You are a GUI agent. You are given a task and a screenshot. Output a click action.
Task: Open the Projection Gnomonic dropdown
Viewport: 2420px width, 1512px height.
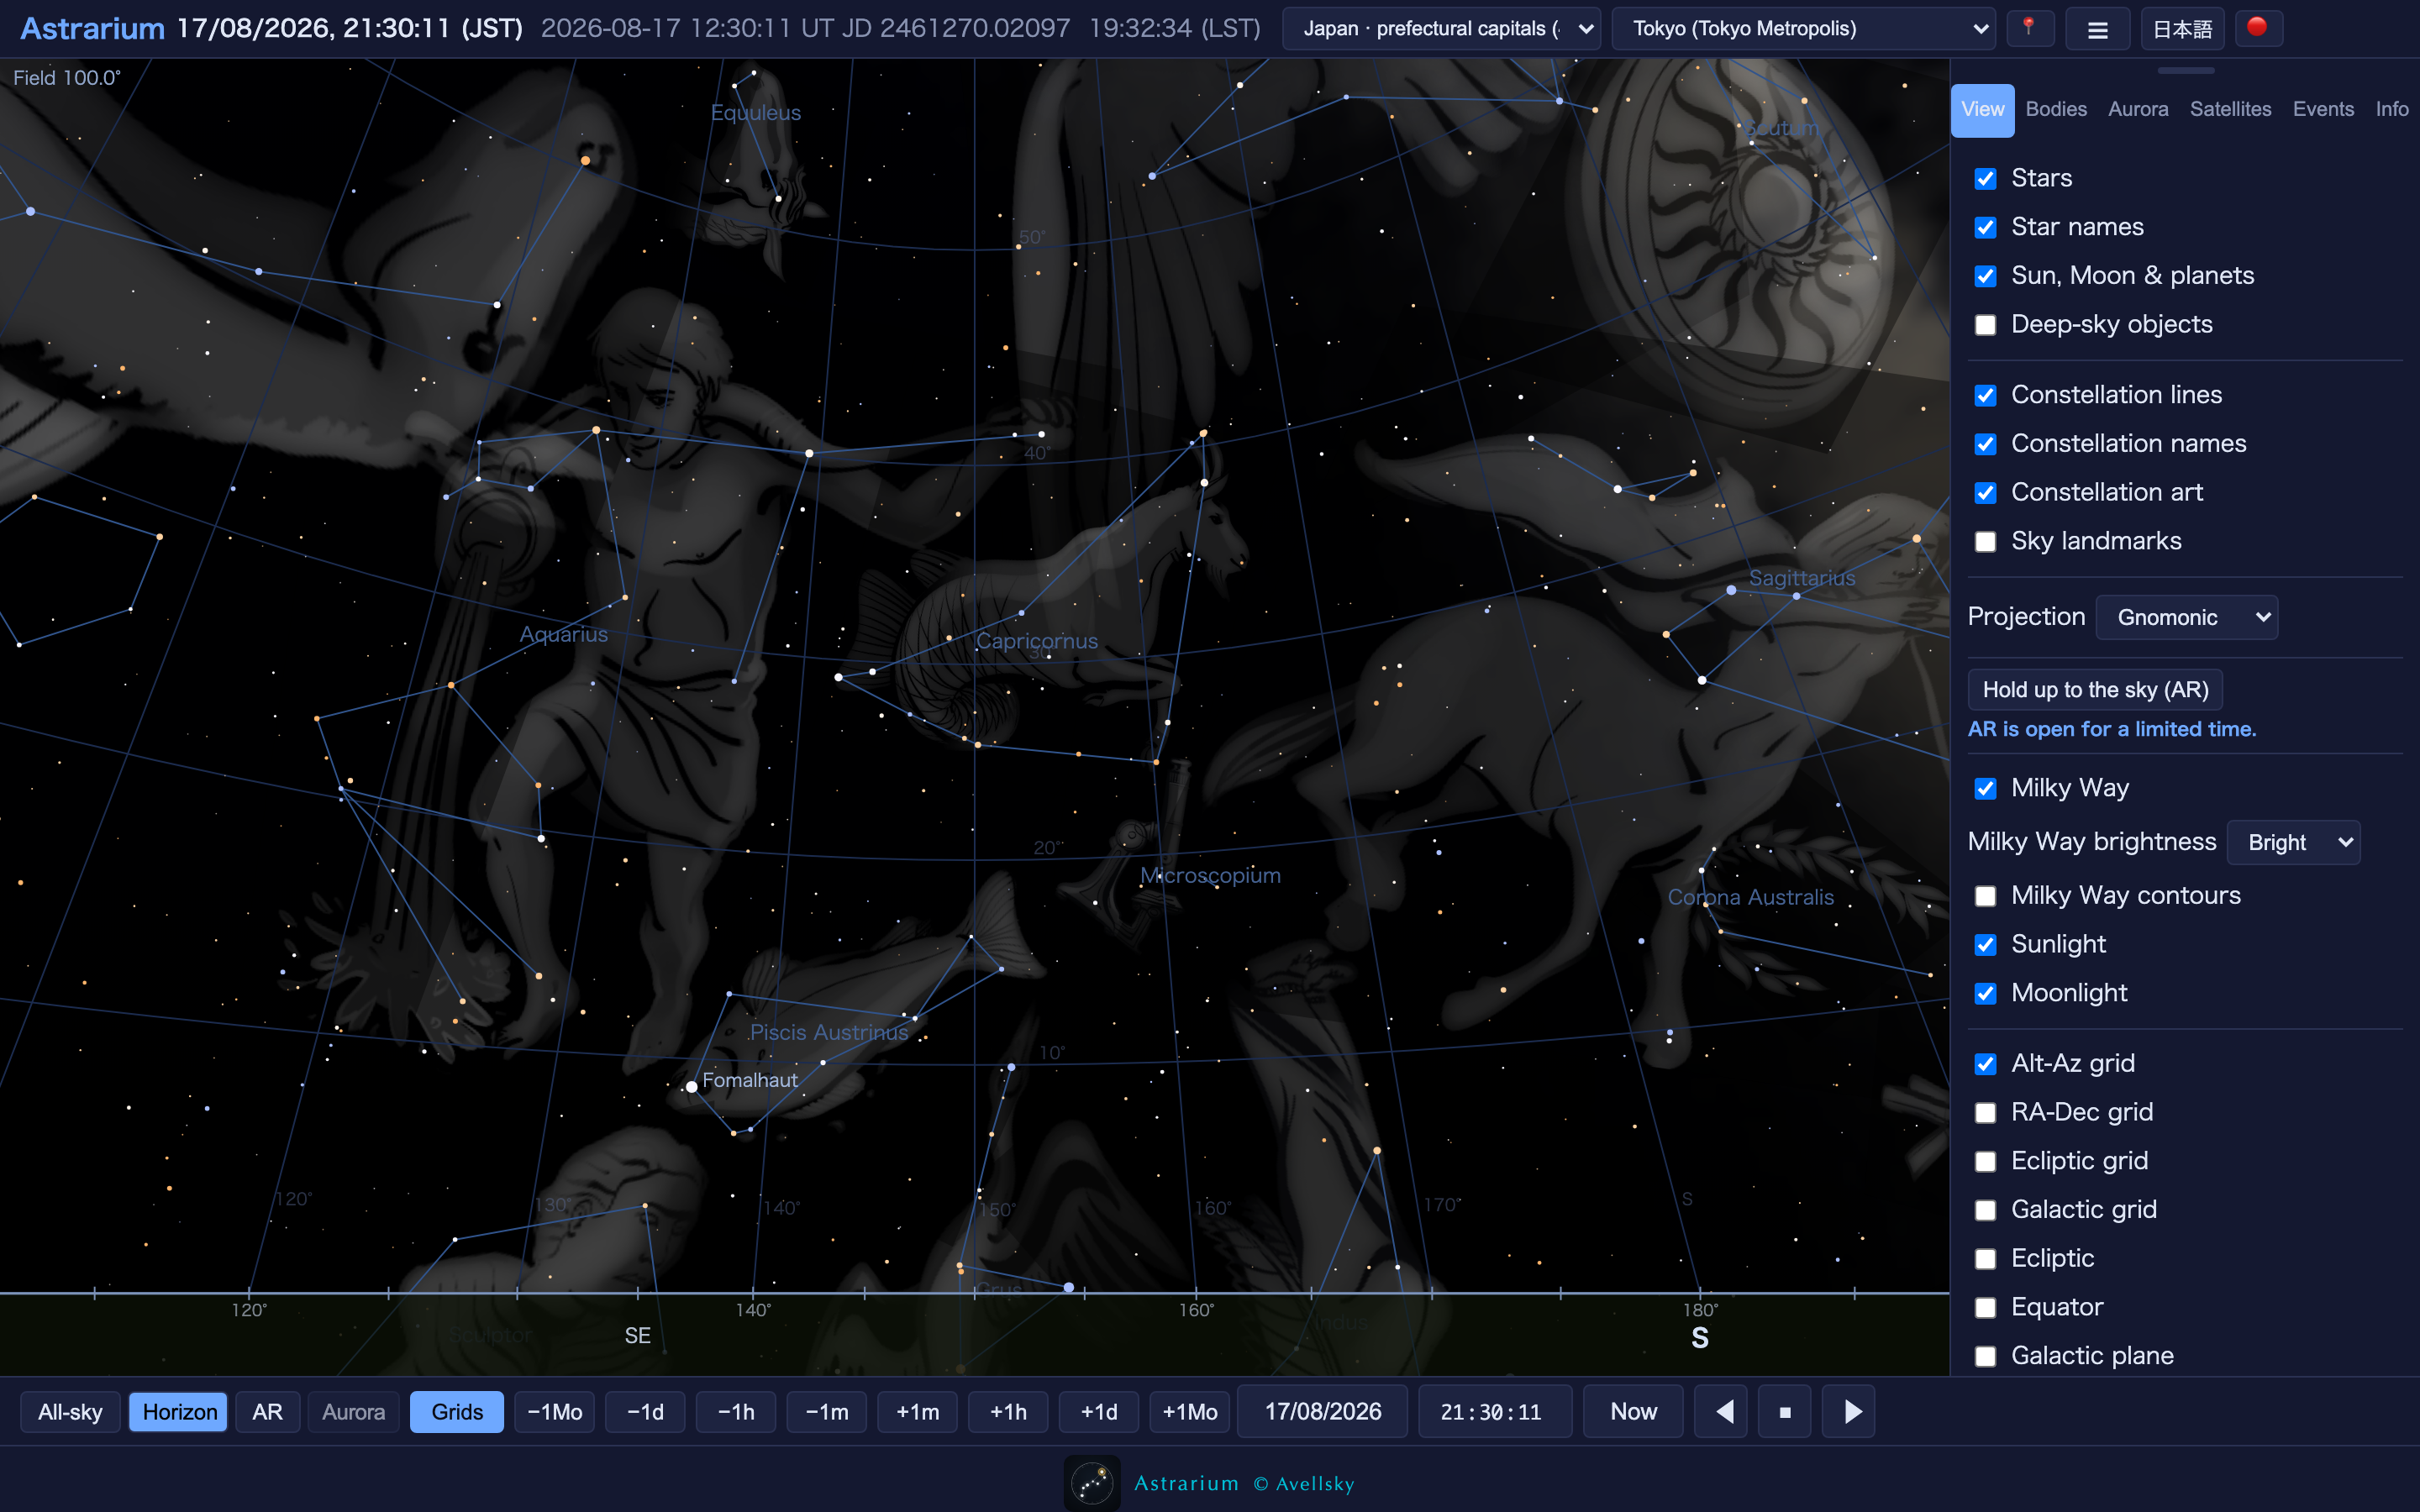(x=2186, y=617)
